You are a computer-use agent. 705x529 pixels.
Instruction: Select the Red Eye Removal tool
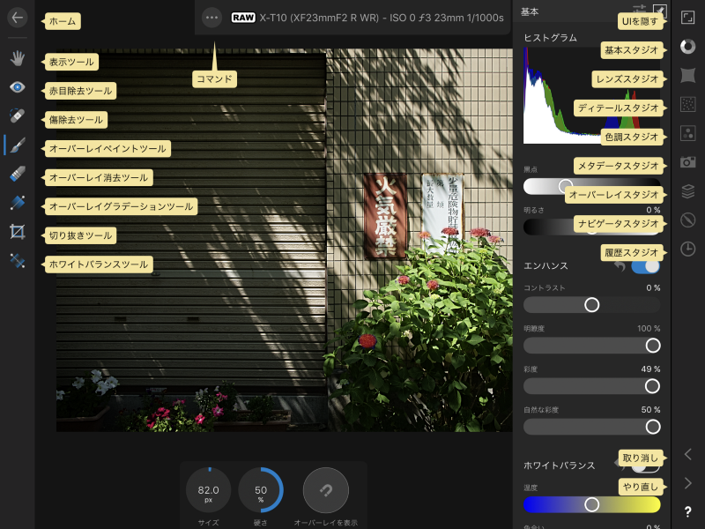tap(17, 87)
